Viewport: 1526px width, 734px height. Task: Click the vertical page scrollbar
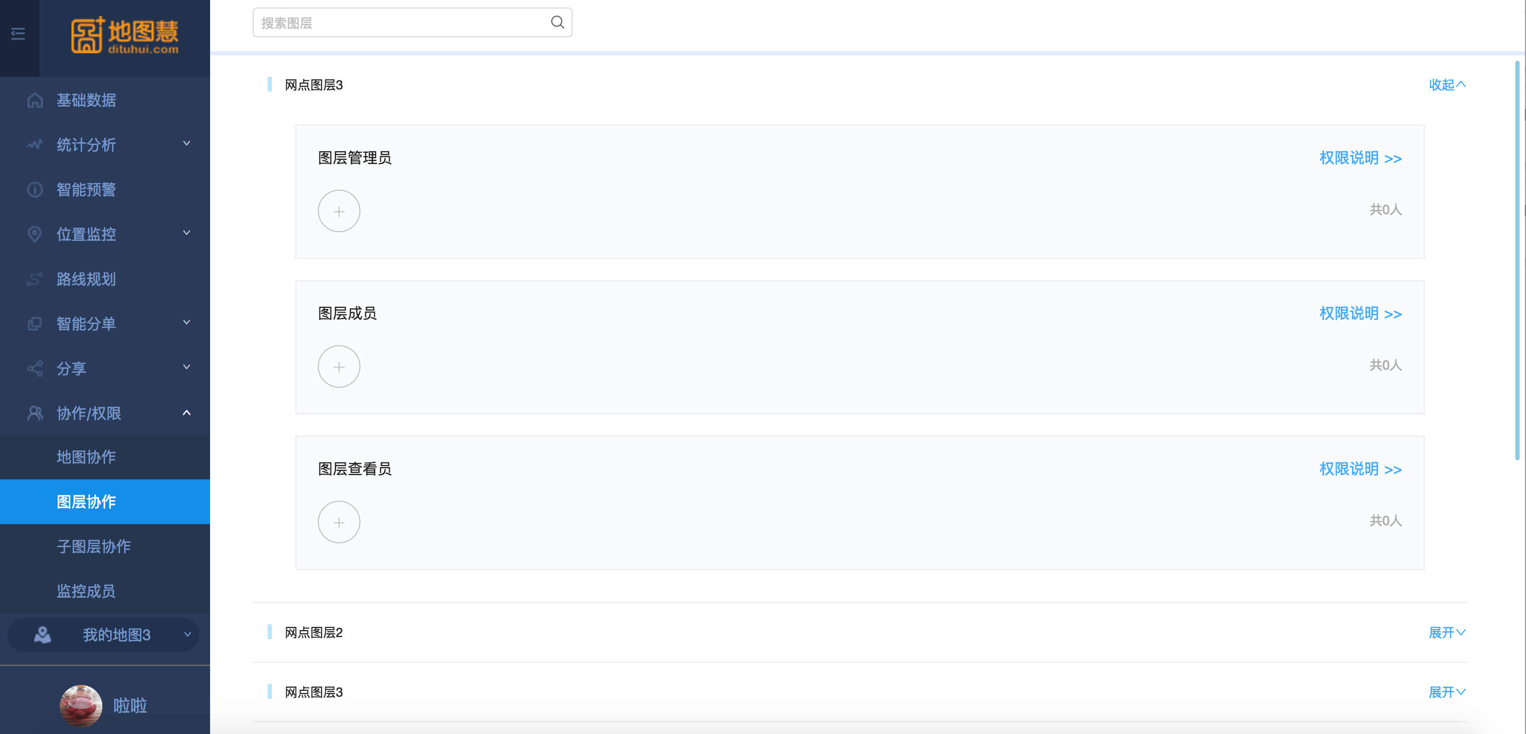[1516, 260]
